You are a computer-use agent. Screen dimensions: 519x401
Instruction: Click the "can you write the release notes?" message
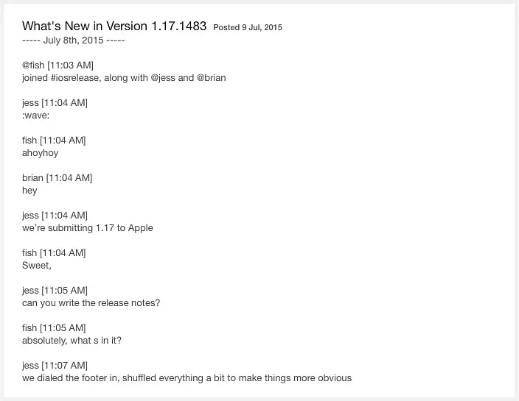pos(91,303)
